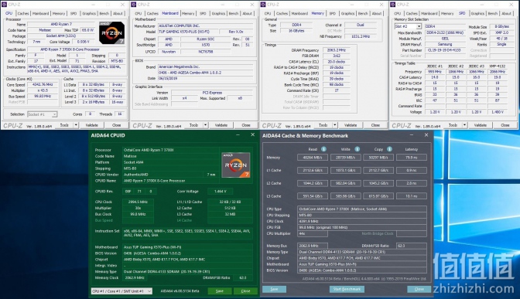The height and width of the screenshot is (299, 520).
Task: Click Save button in AIDA64 CPUID window
Action: 220,291
